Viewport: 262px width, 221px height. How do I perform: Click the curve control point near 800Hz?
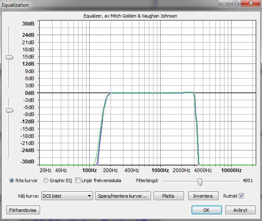153,93
